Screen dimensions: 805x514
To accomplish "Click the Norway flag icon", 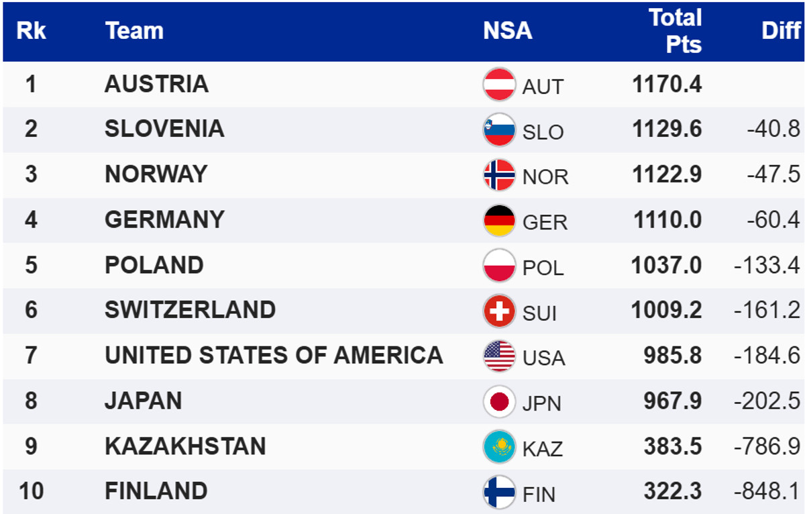I will point(499,175).
